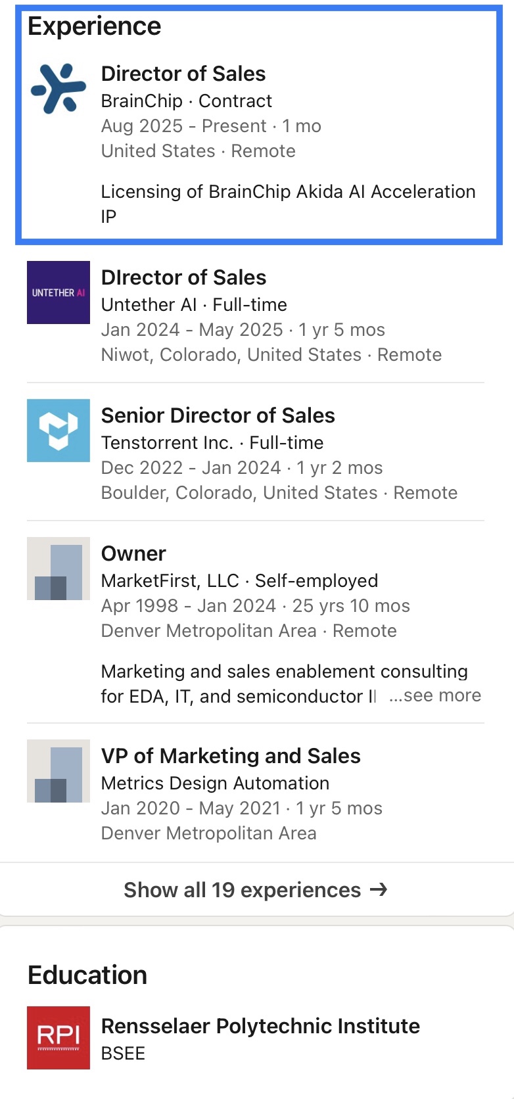Tap the Education section heading
Screen dimensions: 514x1099
(x=87, y=975)
